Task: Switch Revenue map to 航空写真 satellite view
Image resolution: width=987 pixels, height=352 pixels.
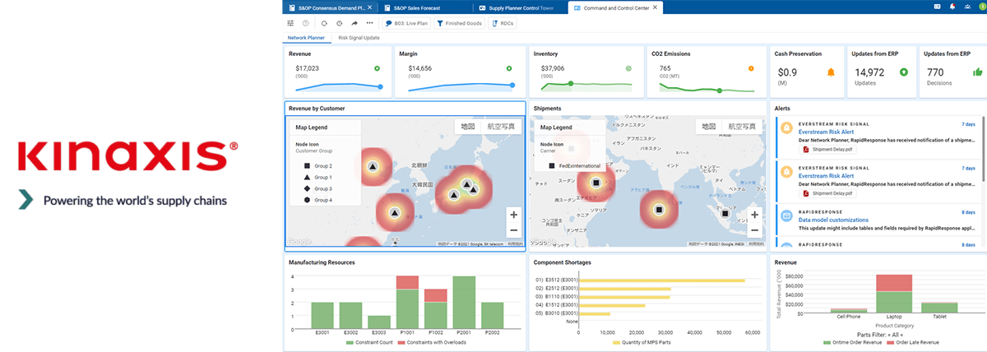Action: [500, 127]
